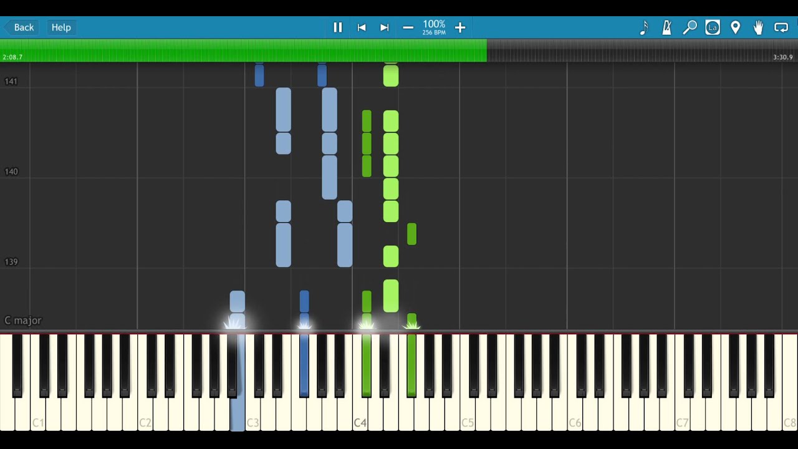Toggle the music note display option
Viewport: 798px width, 449px height.
(x=644, y=27)
